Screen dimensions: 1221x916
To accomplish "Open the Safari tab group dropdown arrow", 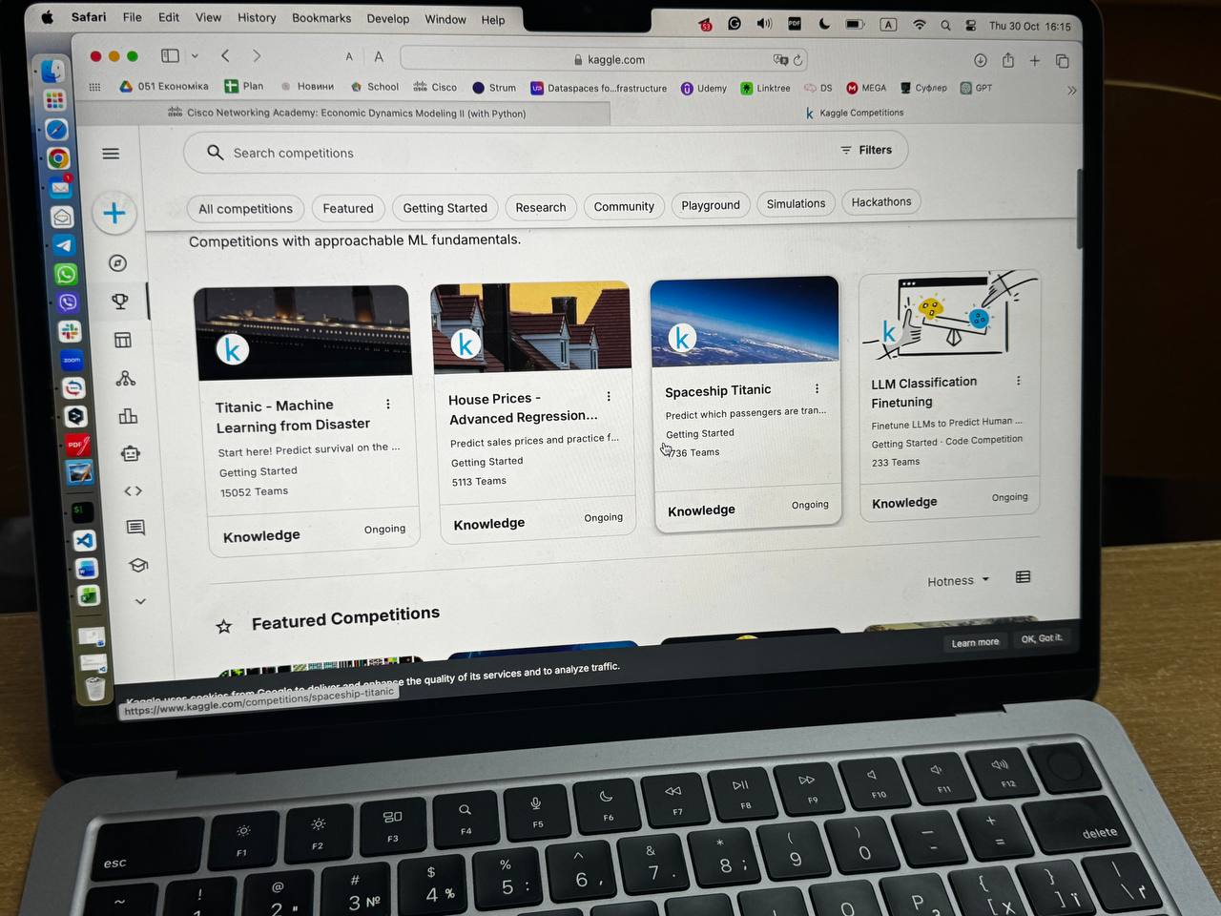I will tap(195, 56).
